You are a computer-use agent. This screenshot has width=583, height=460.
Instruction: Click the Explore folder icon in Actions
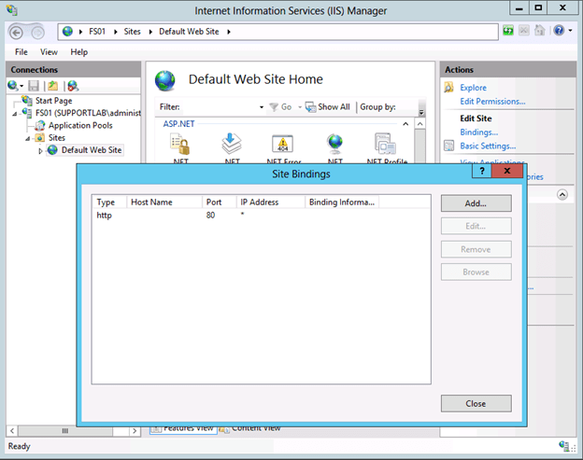tap(448, 88)
